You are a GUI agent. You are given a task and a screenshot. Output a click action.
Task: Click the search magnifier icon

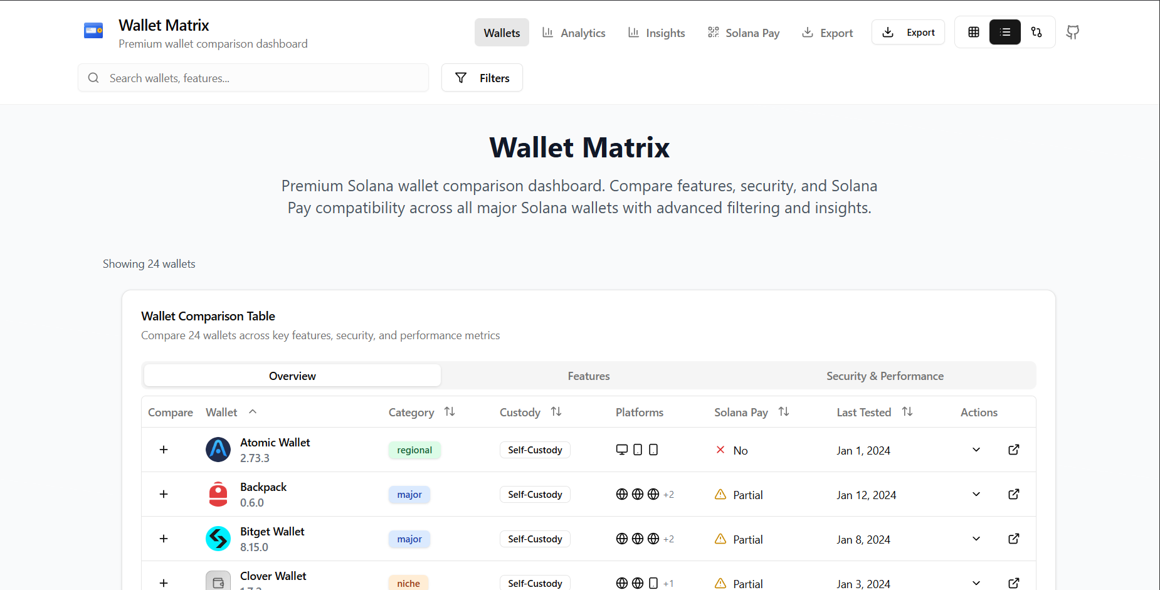(x=93, y=78)
